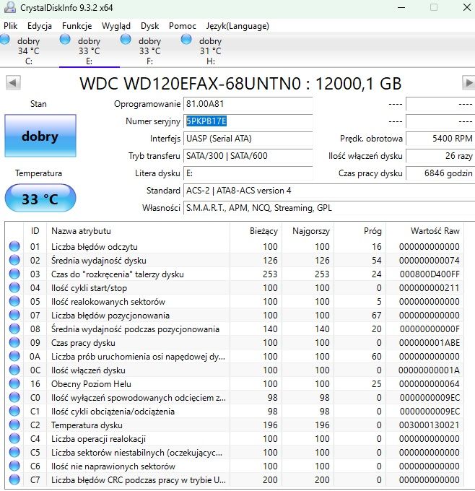
Task: Click raw value 003000130021
Action: (430, 425)
